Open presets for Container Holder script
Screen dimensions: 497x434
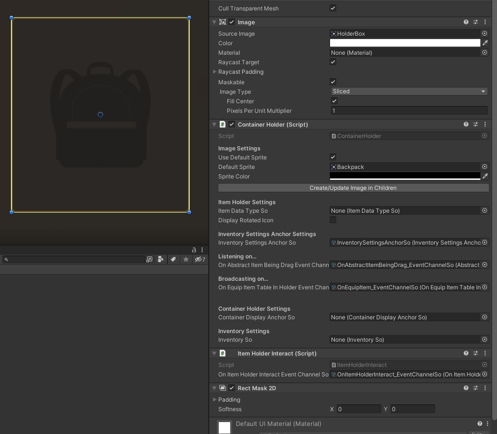click(x=475, y=124)
